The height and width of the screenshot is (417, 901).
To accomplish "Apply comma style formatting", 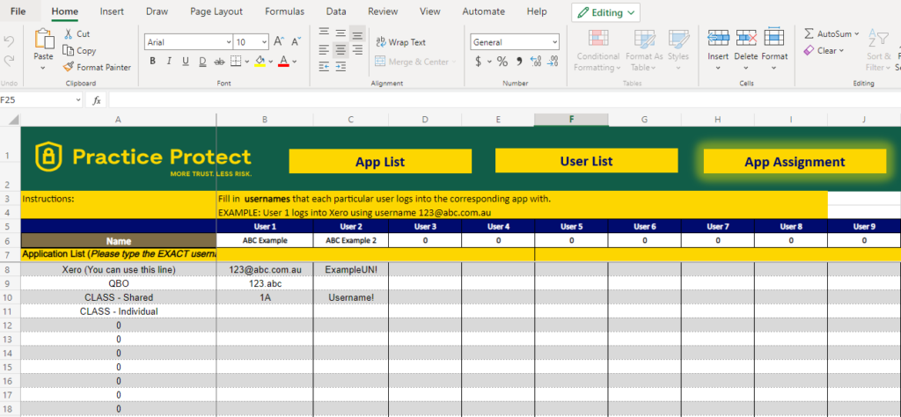I will pyautogui.click(x=519, y=62).
